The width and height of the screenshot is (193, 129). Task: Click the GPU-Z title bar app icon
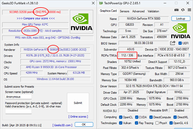tap(101, 3)
